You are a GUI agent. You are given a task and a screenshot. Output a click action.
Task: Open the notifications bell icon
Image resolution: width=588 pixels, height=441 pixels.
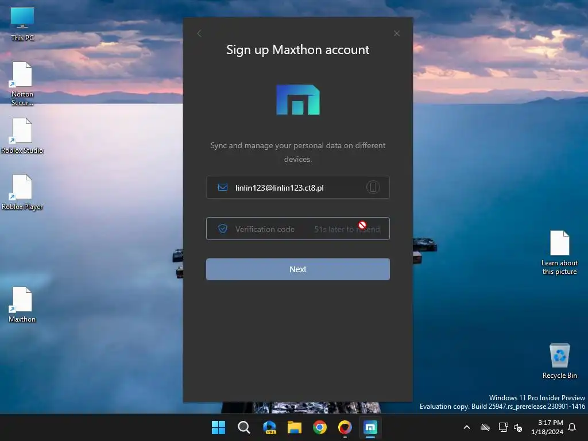coord(572,427)
